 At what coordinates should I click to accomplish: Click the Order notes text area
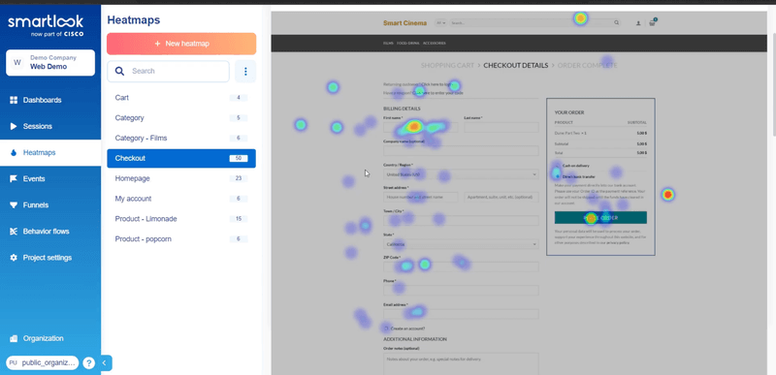pyautogui.click(x=461, y=364)
